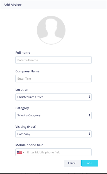Viewport: 107px width, 174px height.
Task: Click the up-down arrows on the Location selector
Action: click(89, 97)
